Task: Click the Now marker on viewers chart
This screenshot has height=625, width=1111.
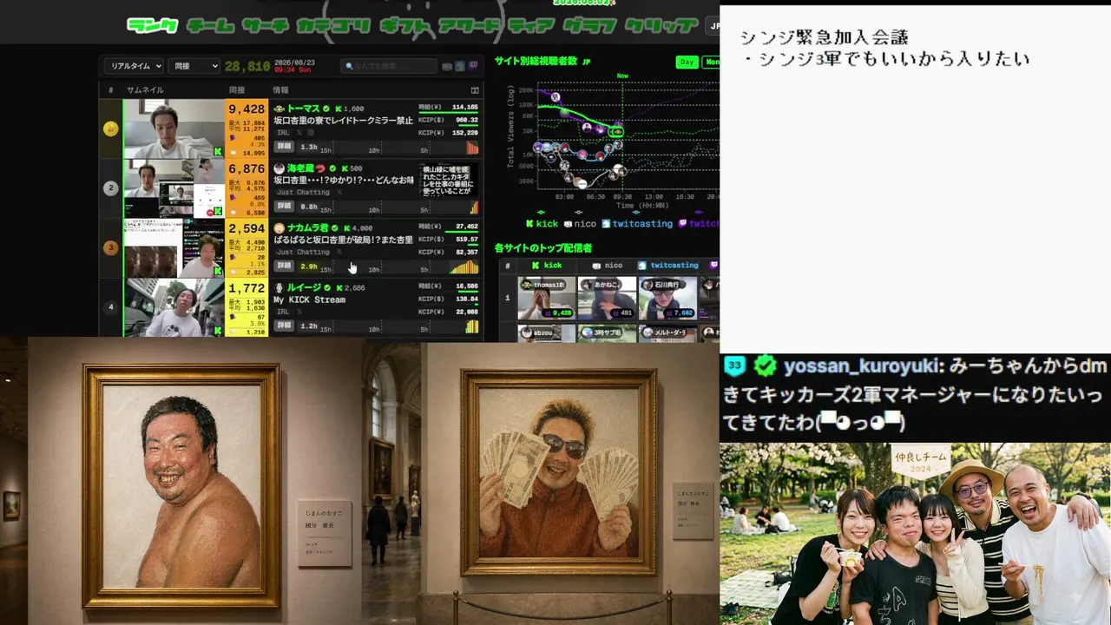Action: click(622, 76)
